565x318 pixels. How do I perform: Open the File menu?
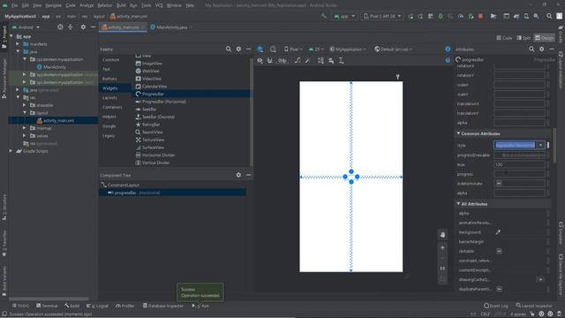click(x=14, y=5)
